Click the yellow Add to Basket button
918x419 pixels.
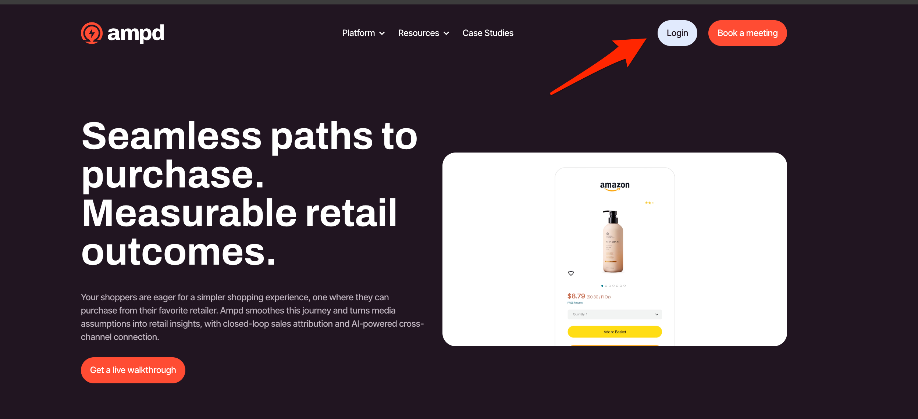tap(615, 332)
